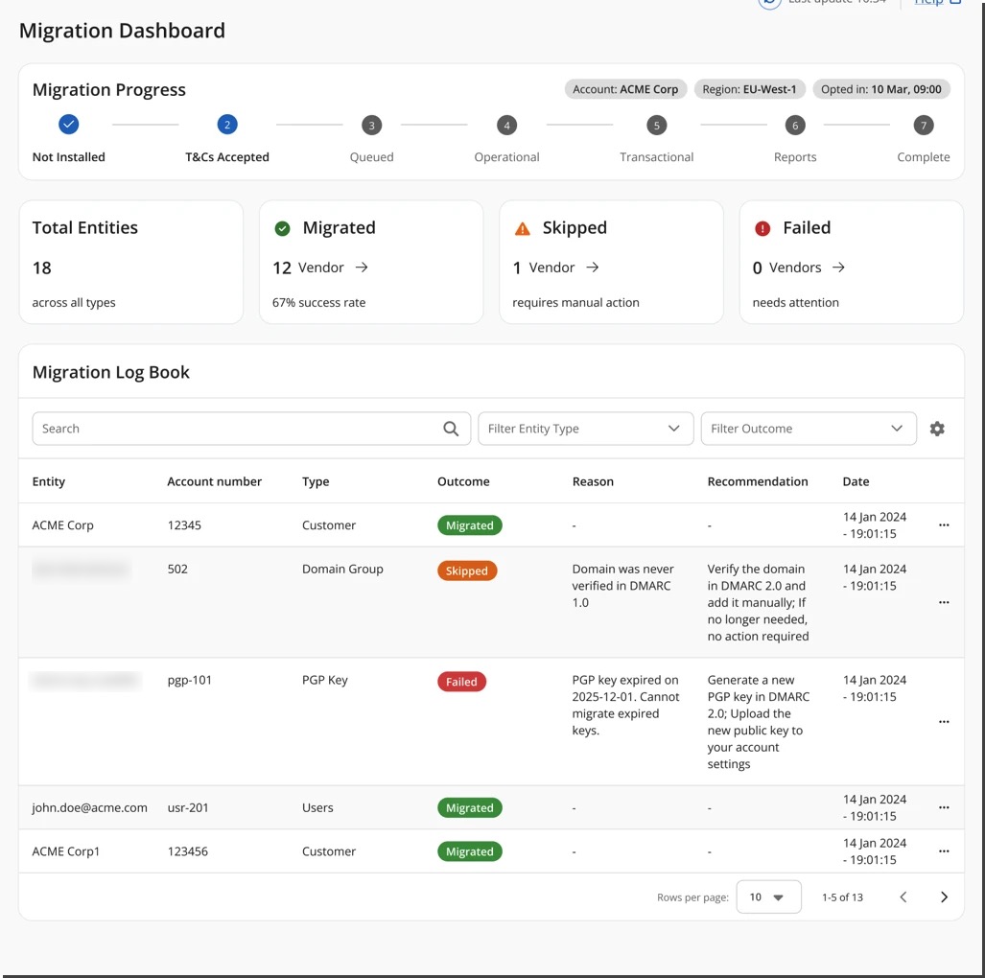Click the Skipped outcome badge

click(x=467, y=570)
